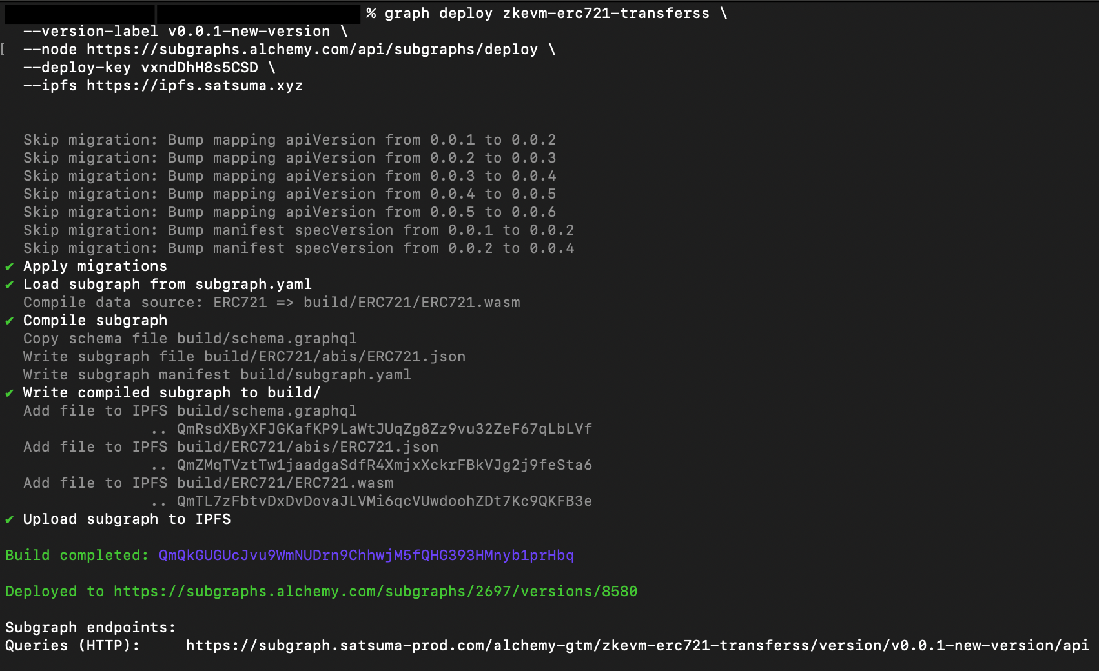The height and width of the screenshot is (671, 1099).
Task: Open the Queries HTTP satsuma-prod endpoint URL
Action: pos(637,646)
